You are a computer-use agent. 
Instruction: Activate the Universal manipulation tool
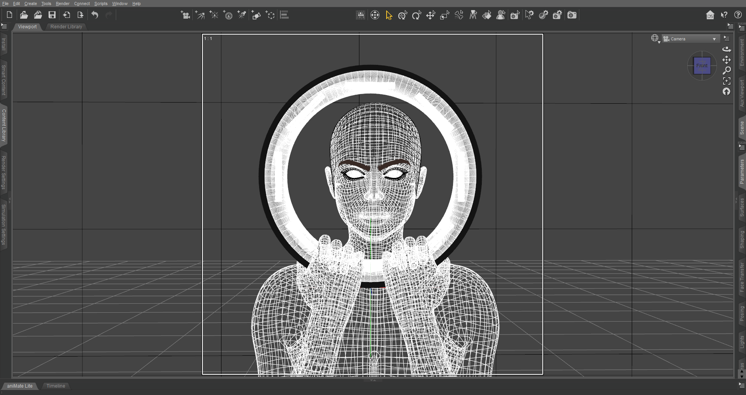point(403,15)
